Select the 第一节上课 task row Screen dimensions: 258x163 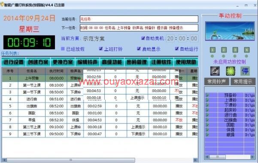[x=100, y=85]
